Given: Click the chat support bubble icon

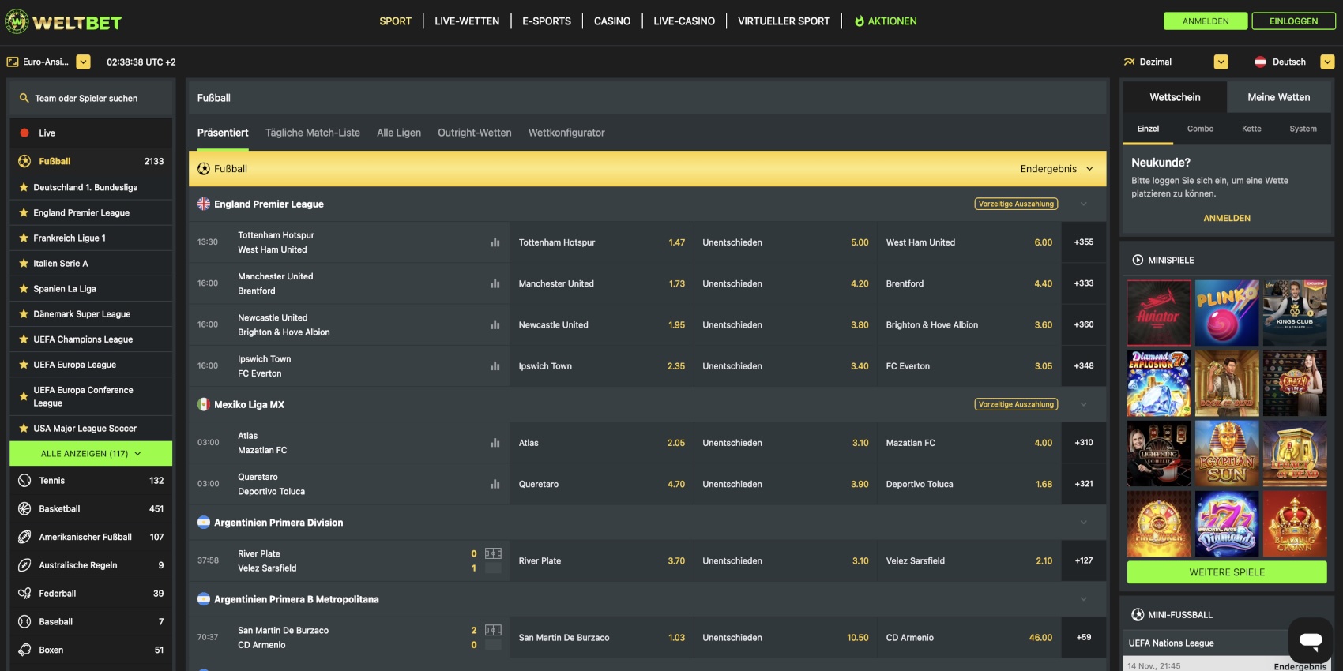Looking at the screenshot, I should click(x=1310, y=640).
